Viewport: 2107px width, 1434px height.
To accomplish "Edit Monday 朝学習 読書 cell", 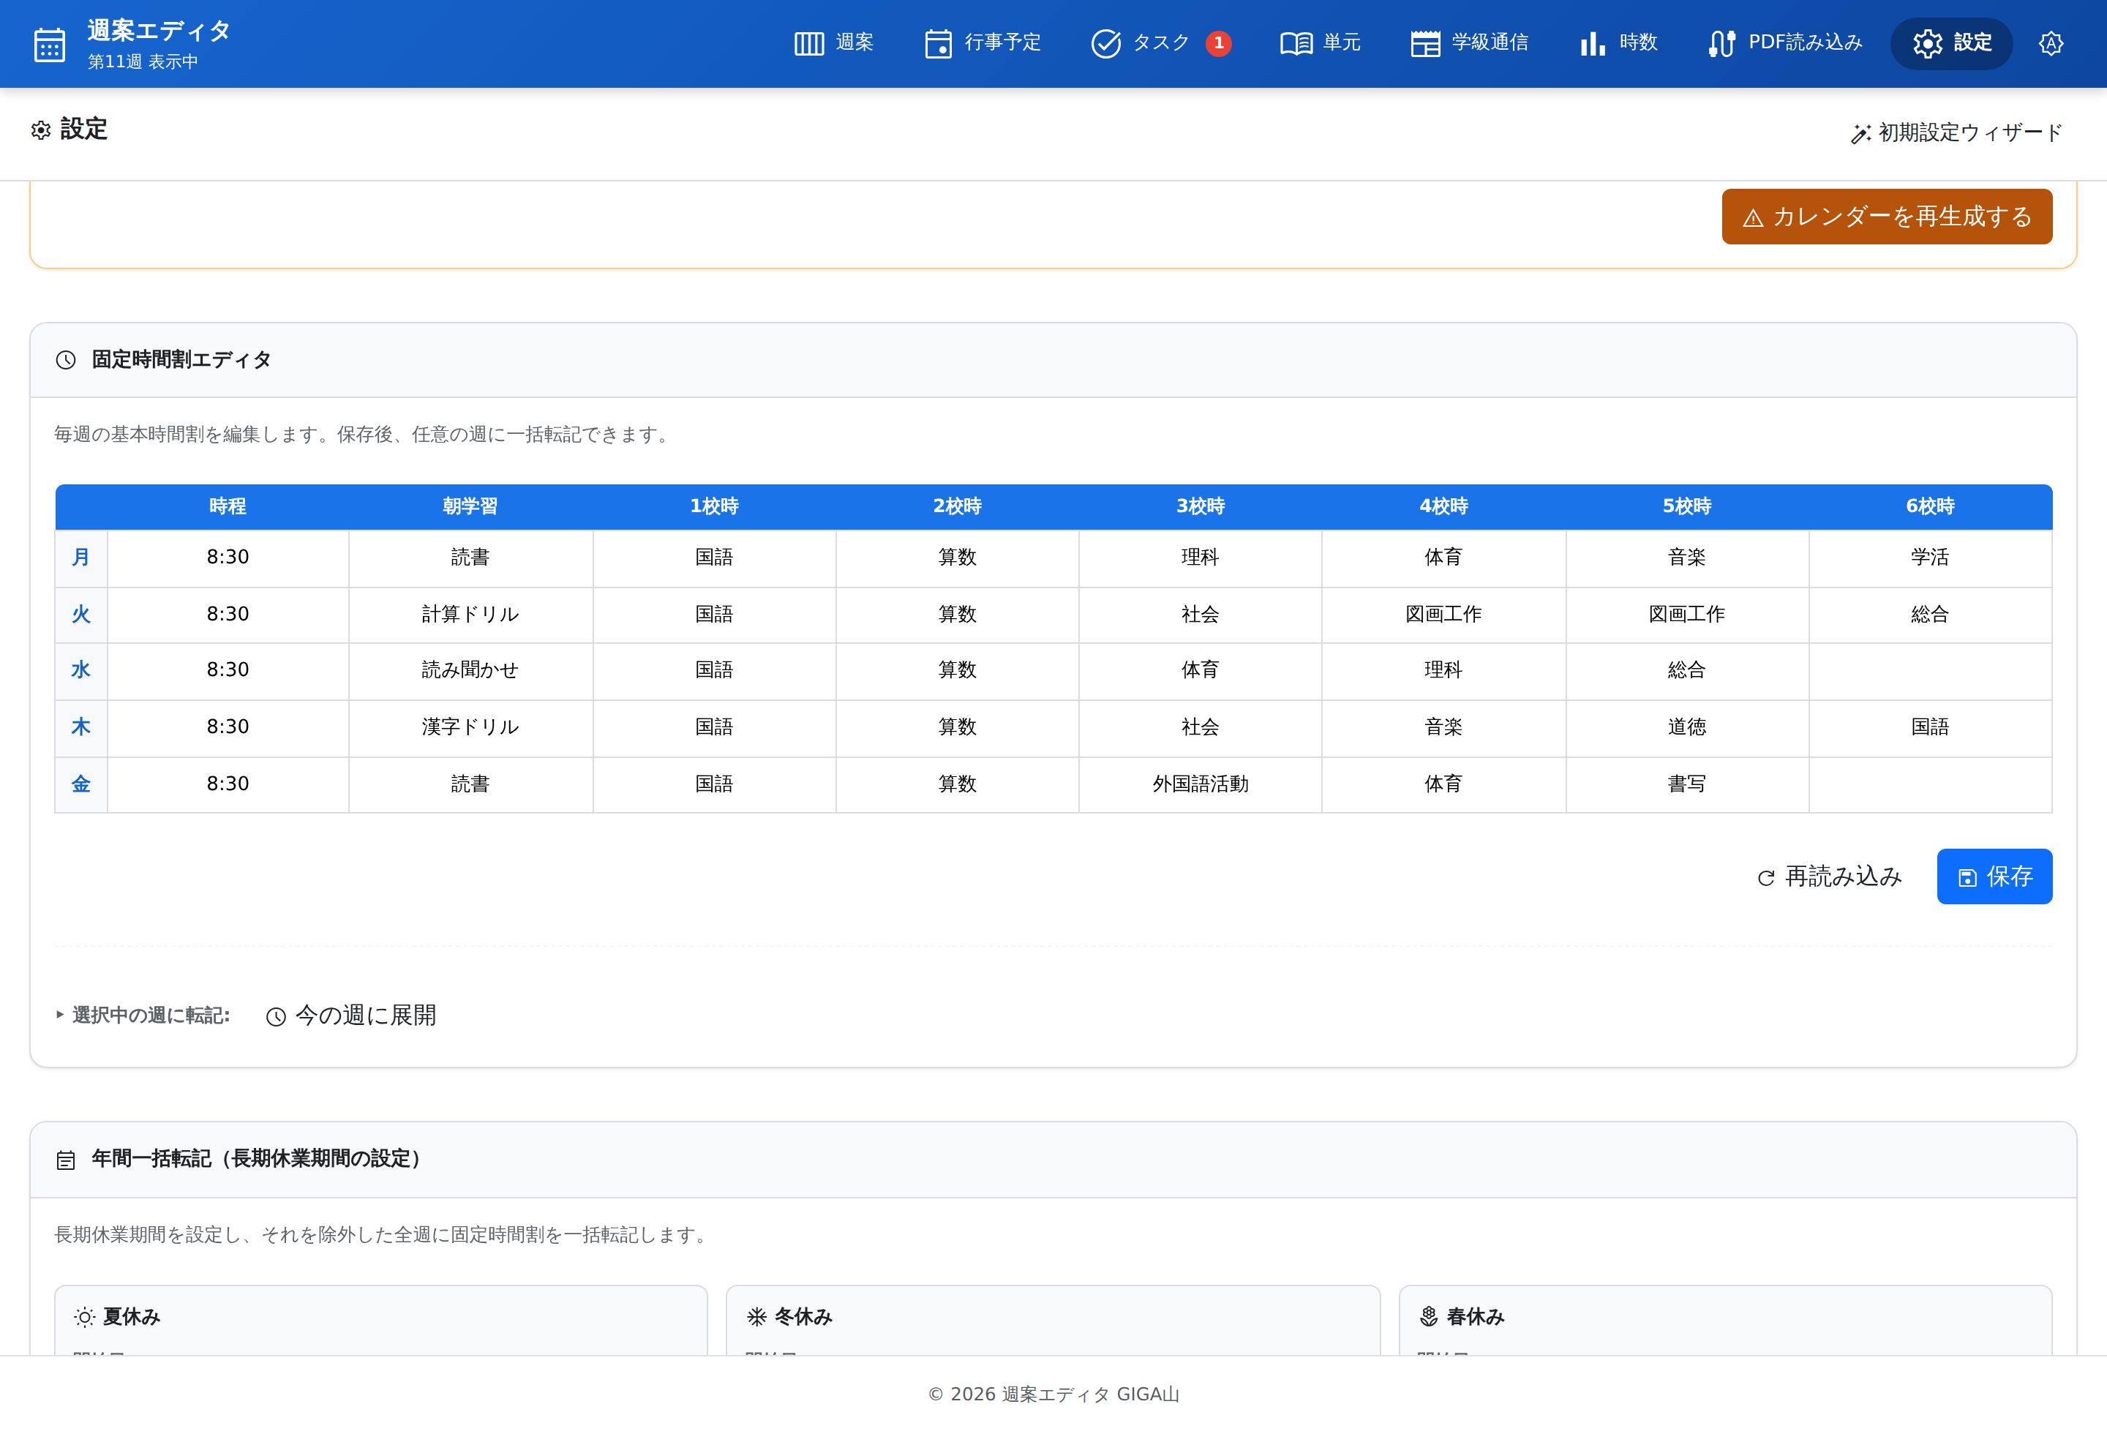I will pos(470,558).
